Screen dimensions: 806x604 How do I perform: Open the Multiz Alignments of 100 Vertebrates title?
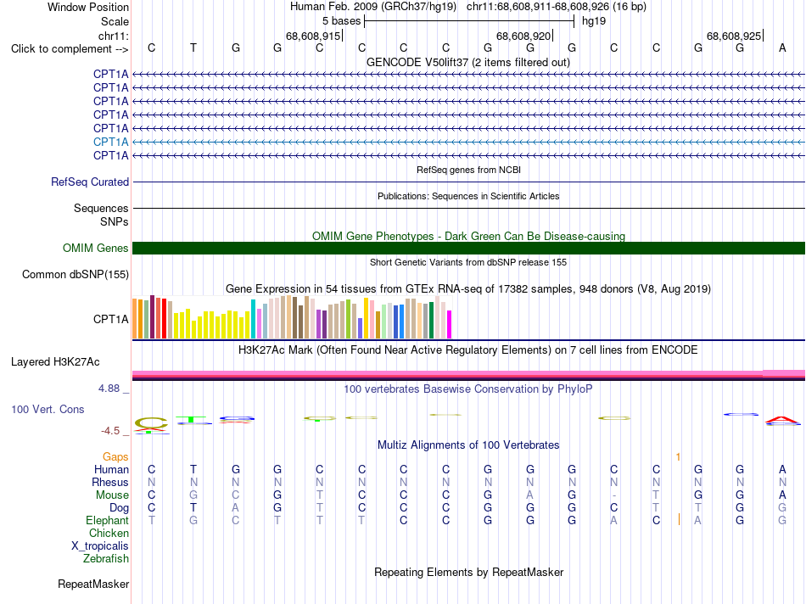coord(468,445)
